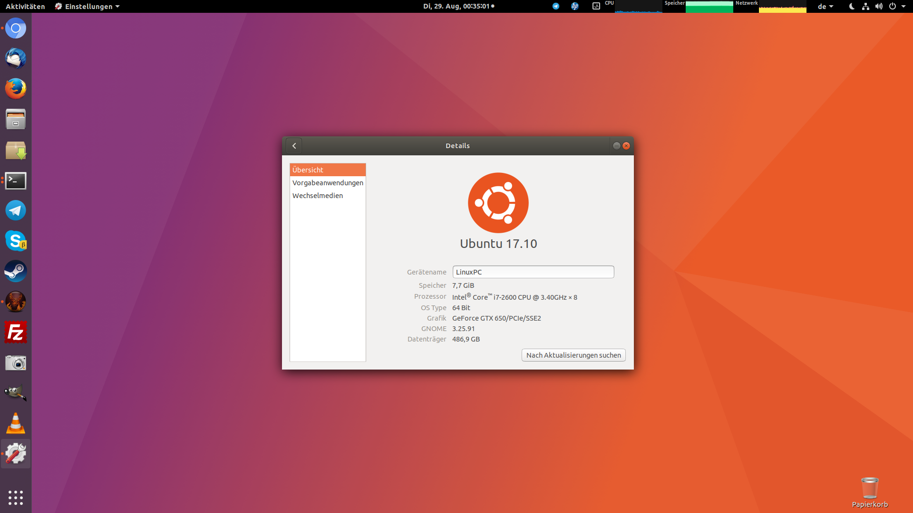The width and height of the screenshot is (913, 513).
Task: Select Wechselmedien in the sidebar
Action: click(318, 196)
